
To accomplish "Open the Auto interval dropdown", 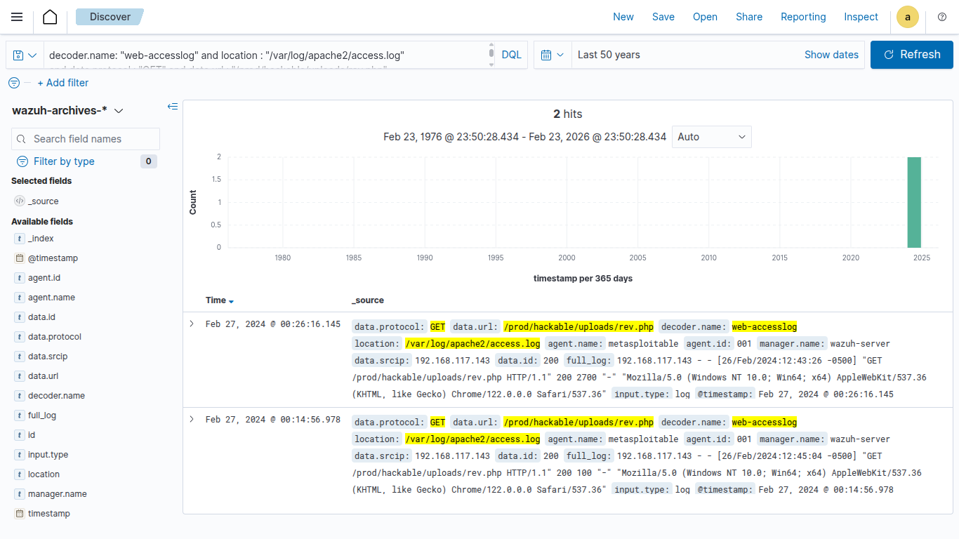I will pyautogui.click(x=711, y=137).
